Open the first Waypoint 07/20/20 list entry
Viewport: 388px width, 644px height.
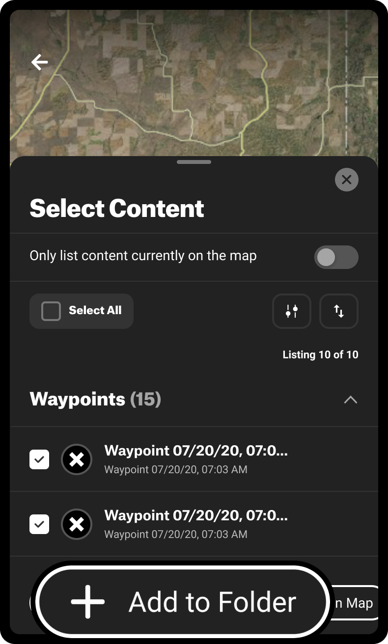pyautogui.click(x=196, y=458)
